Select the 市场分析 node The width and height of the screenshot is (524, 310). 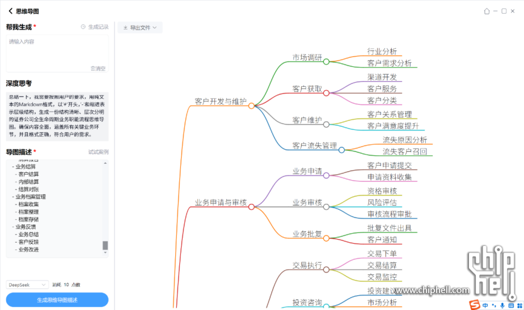(382, 302)
